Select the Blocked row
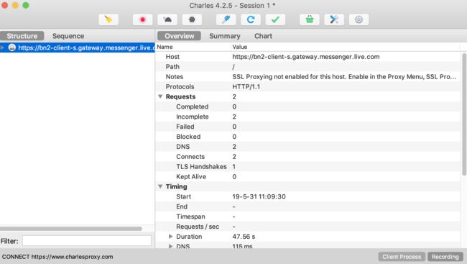This screenshot has width=467, height=264. pos(308,137)
